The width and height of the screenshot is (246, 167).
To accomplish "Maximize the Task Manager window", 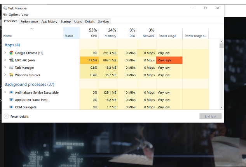I will [x=205, y=8].
